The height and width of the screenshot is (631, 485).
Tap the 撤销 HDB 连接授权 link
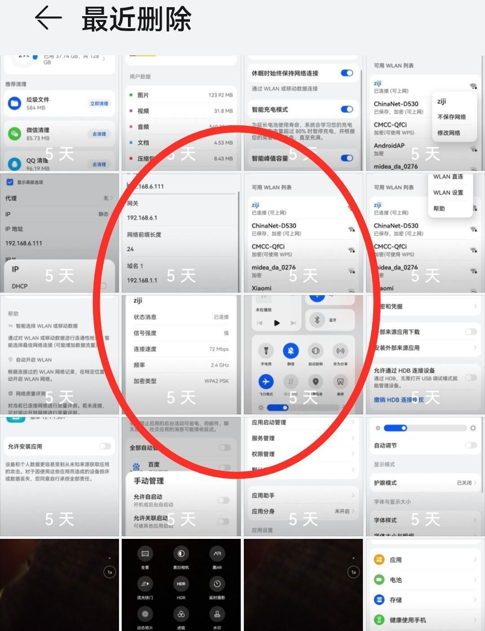pos(399,399)
